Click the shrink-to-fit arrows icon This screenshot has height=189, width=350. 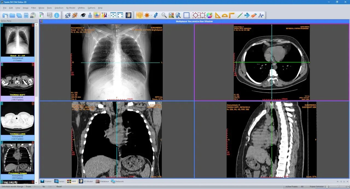point(113,15)
